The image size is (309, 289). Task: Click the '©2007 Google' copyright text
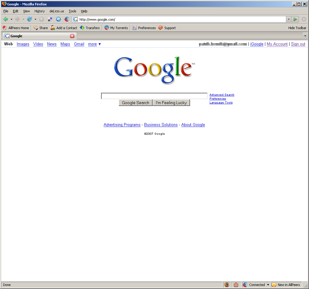(x=154, y=134)
